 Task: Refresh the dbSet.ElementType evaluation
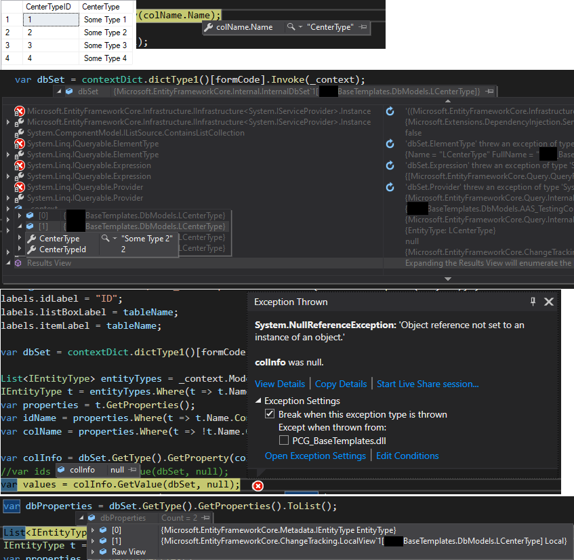point(390,144)
